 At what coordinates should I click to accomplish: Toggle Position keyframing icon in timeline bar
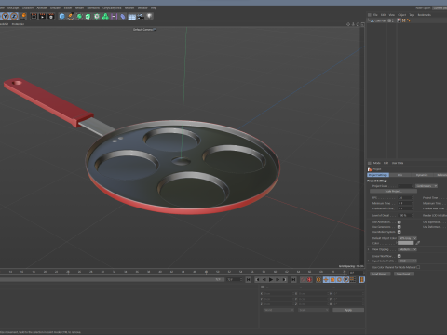[x=326, y=280]
